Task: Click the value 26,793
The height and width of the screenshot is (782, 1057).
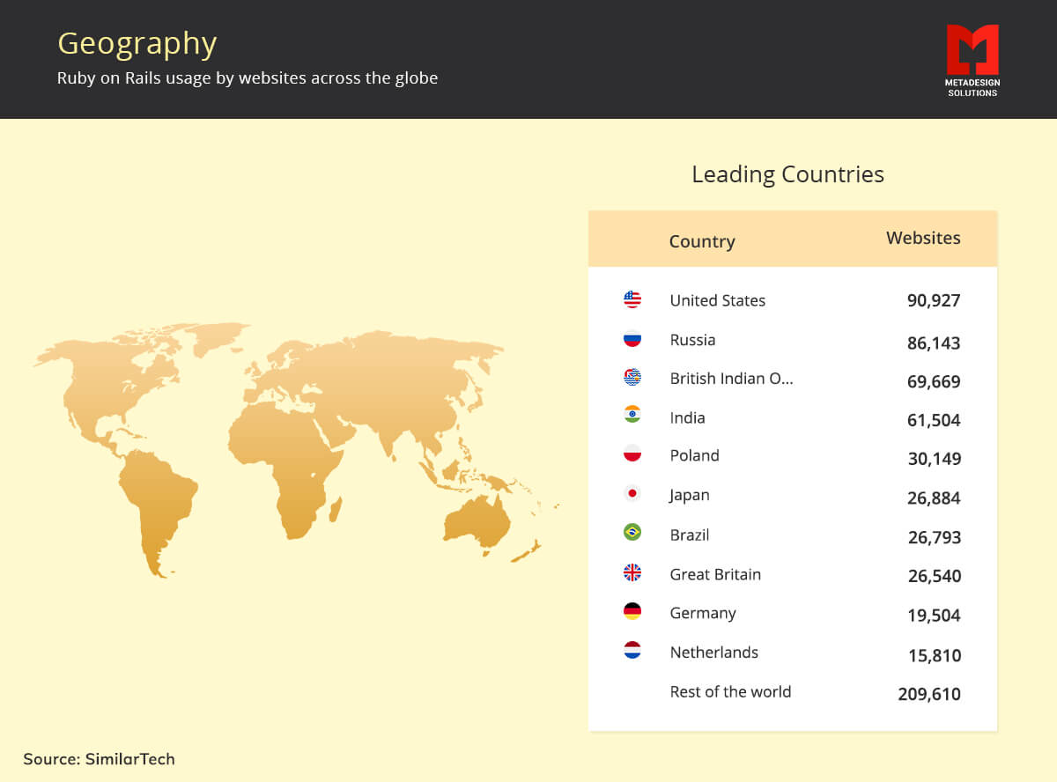Action: 934,537
